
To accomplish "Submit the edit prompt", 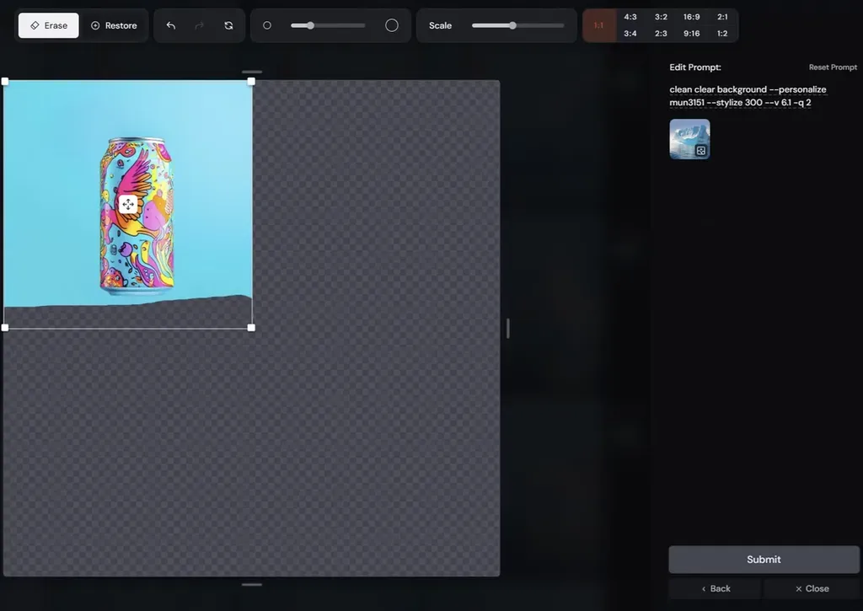I will point(764,560).
